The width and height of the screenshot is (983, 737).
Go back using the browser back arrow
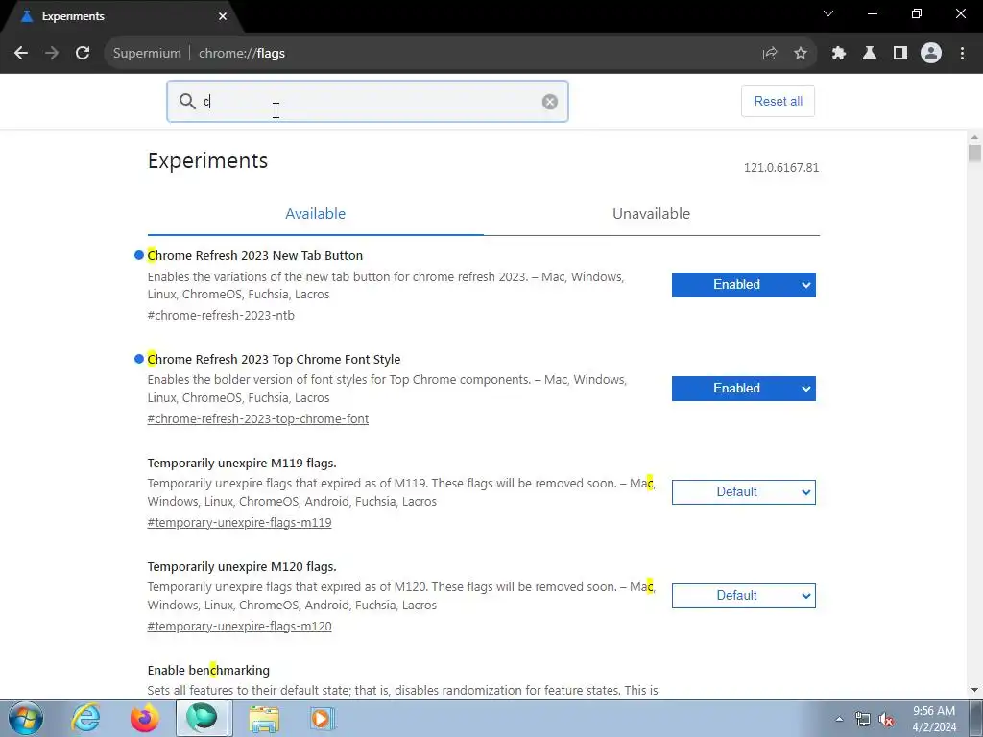pos(21,54)
